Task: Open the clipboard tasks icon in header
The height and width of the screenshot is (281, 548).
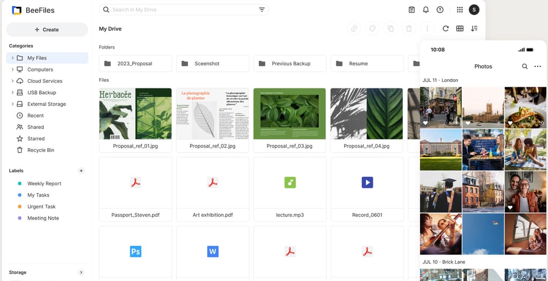Action: pyautogui.click(x=412, y=10)
